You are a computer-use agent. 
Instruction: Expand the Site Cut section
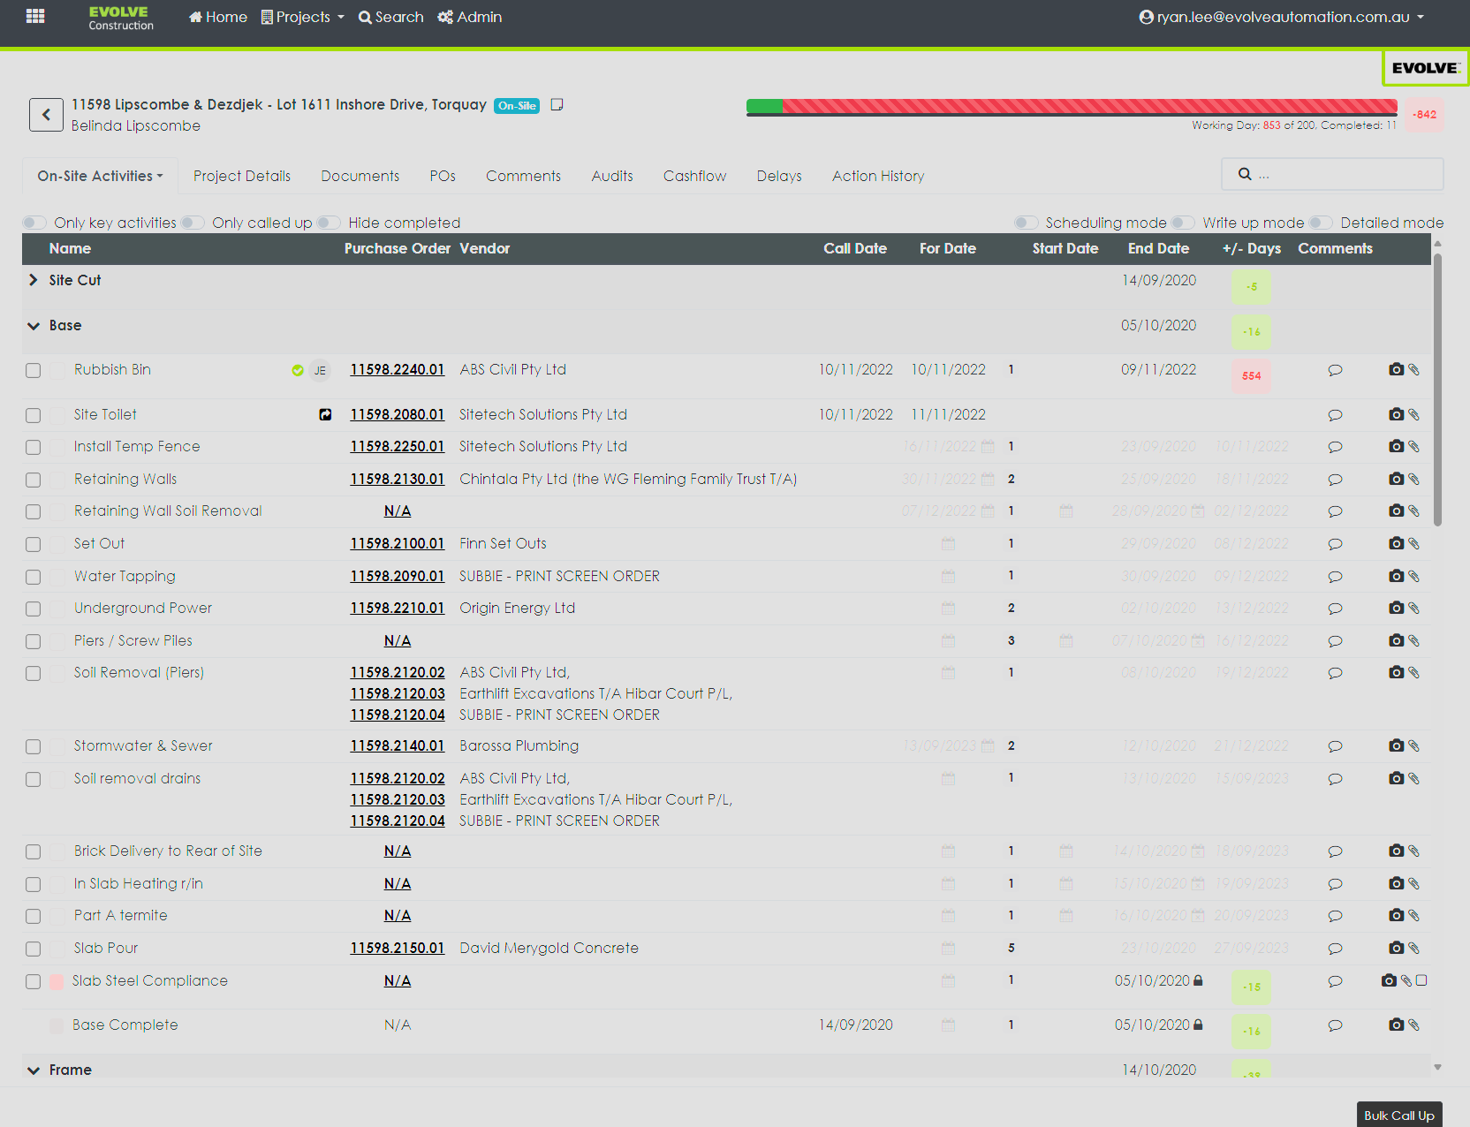[34, 280]
